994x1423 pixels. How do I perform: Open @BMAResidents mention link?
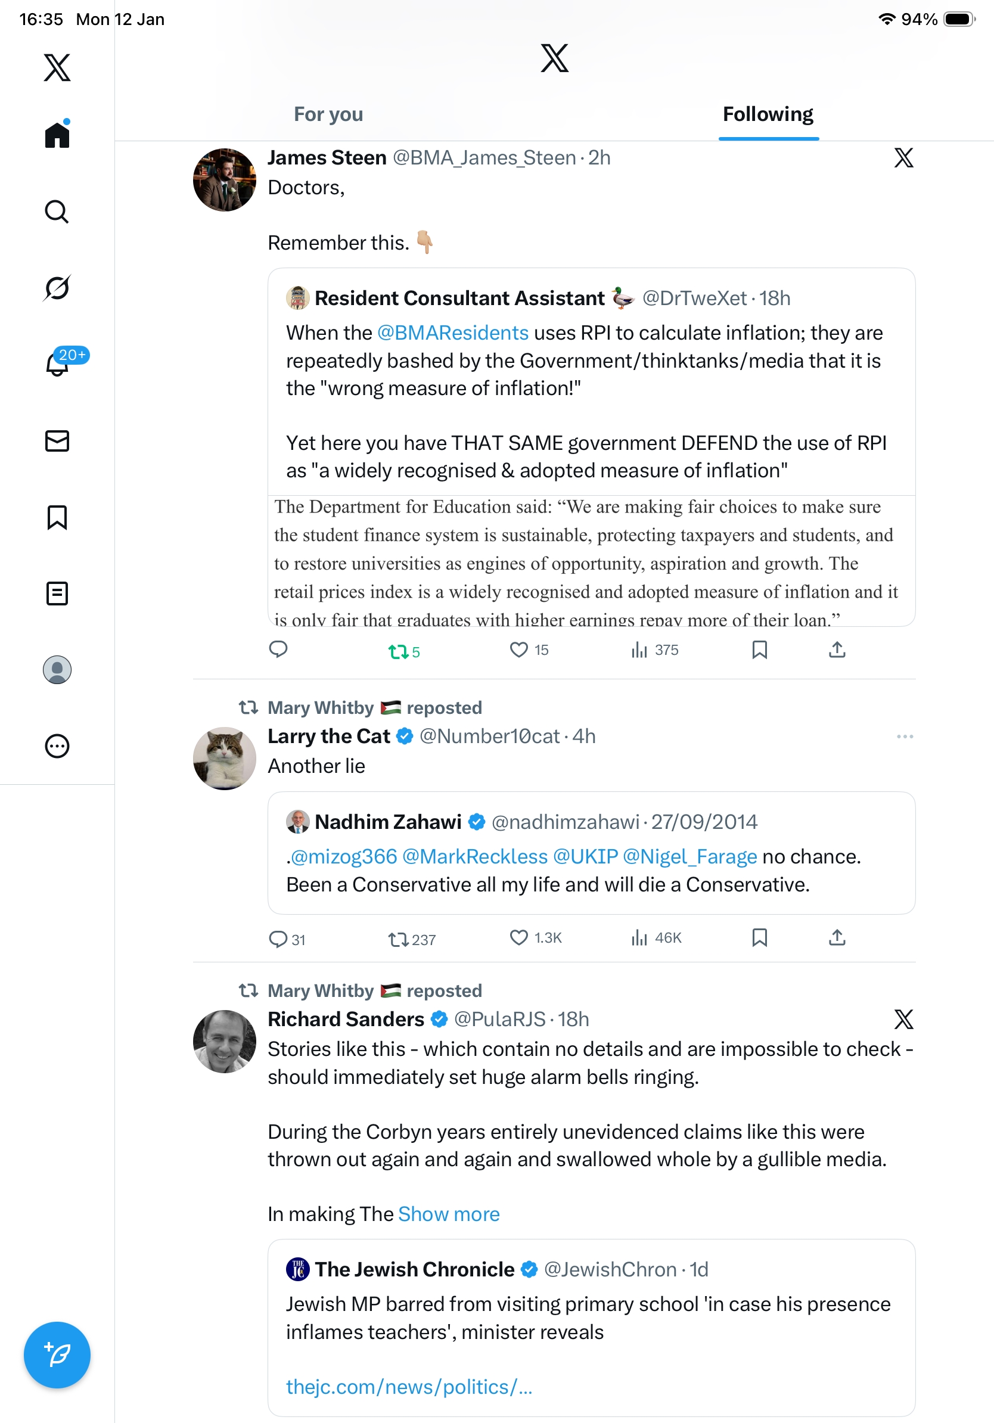(x=452, y=333)
